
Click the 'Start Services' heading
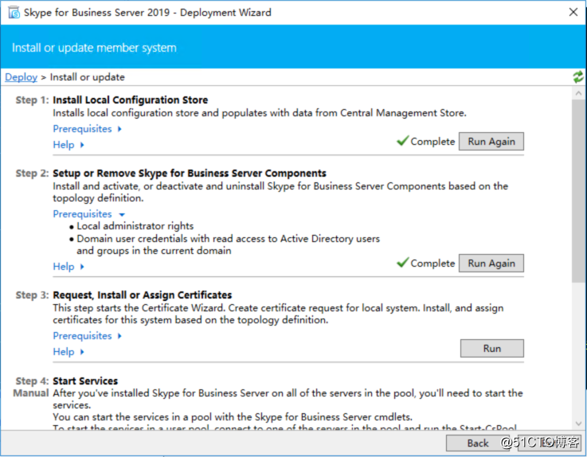tap(85, 381)
